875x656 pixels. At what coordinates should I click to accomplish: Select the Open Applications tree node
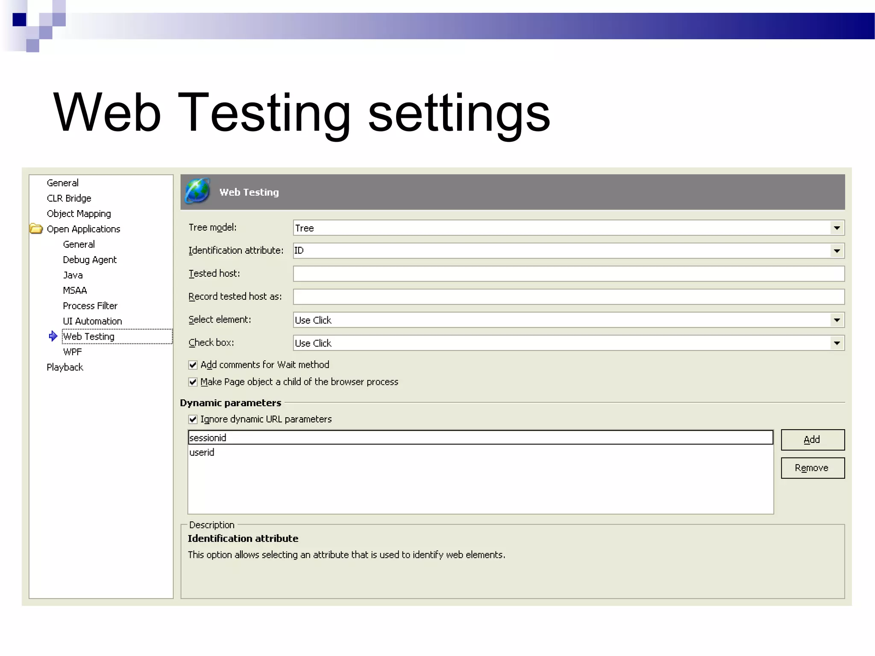(x=84, y=229)
